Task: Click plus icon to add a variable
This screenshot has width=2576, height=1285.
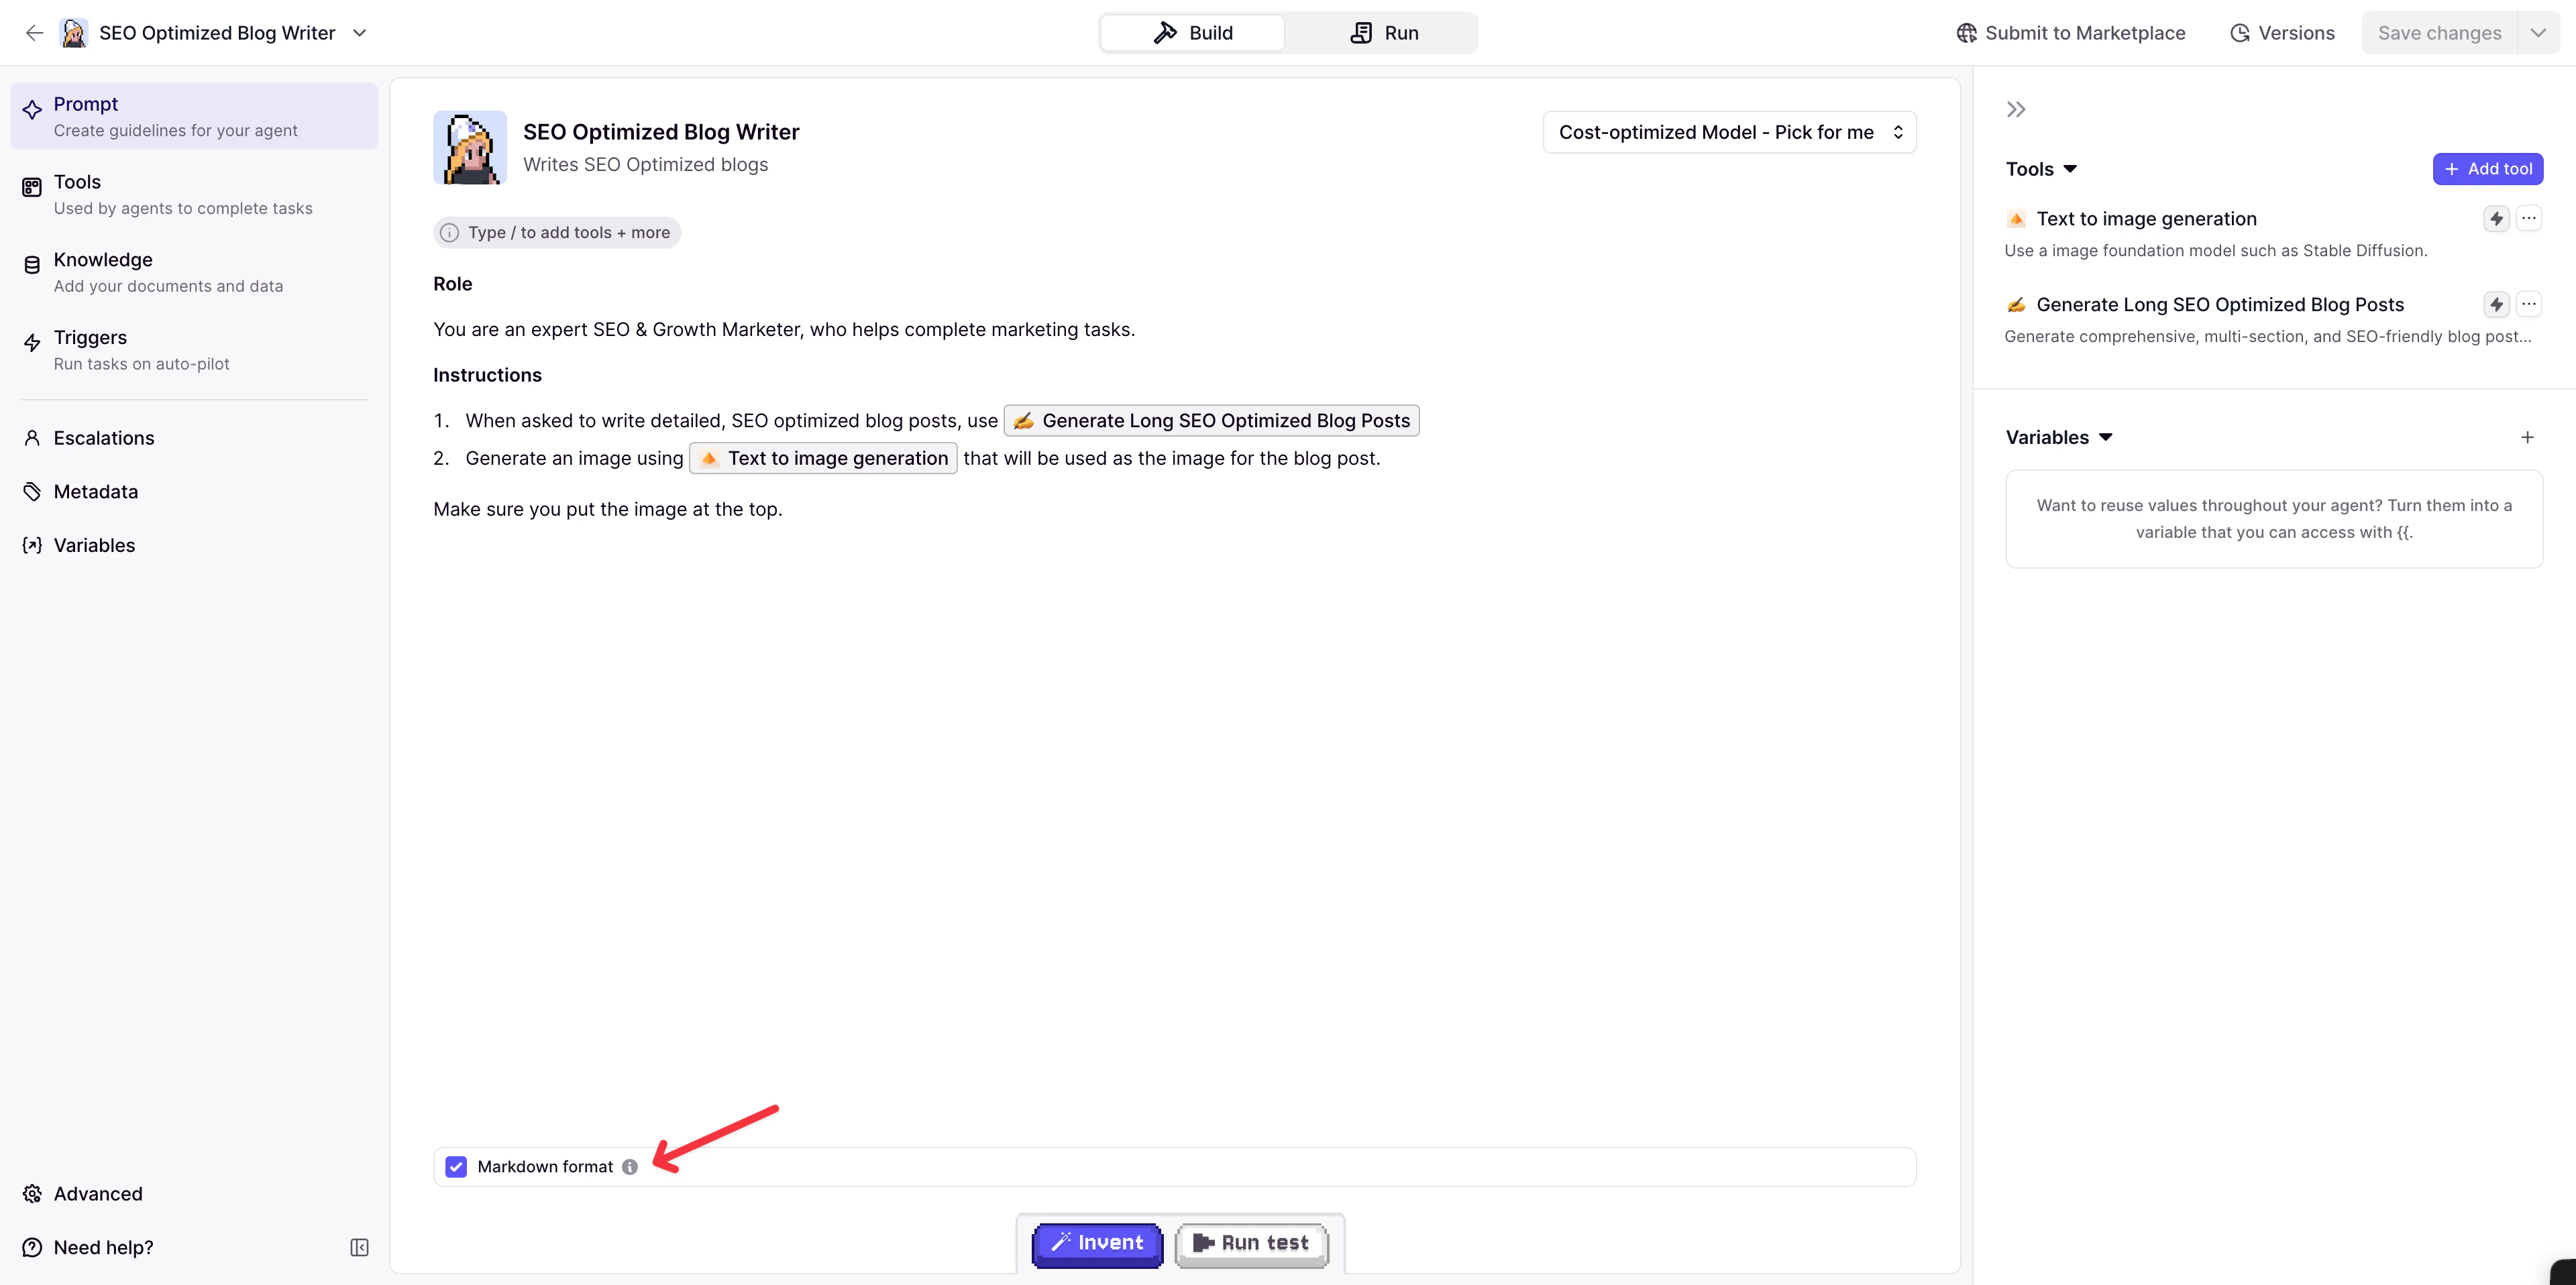Action: [x=2527, y=437]
